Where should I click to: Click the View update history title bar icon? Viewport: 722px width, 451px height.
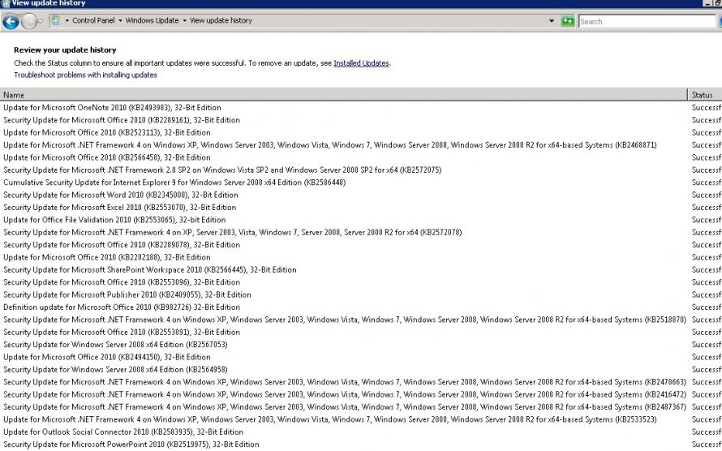click(x=5, y=3)
